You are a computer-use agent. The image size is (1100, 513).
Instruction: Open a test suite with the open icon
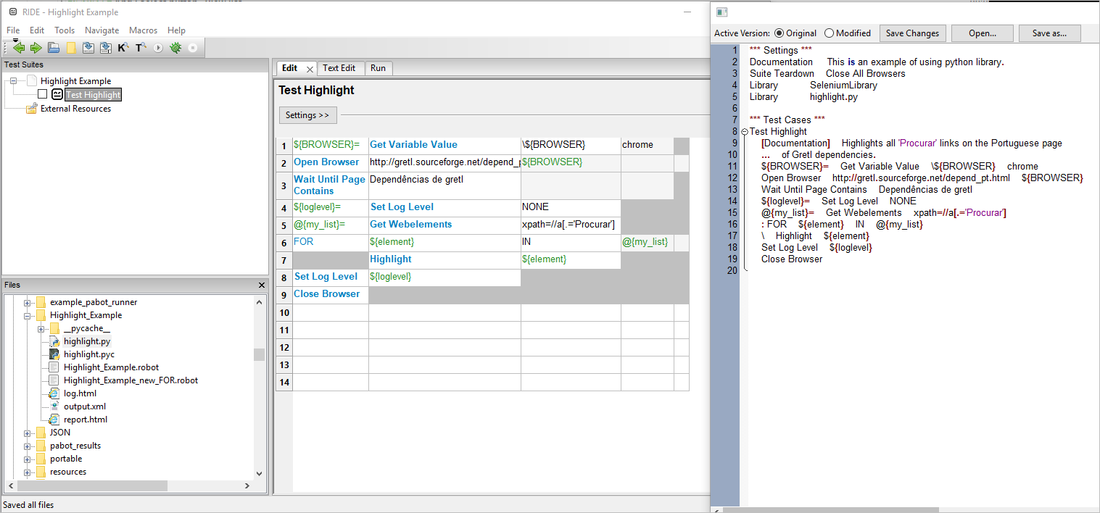[x=53, y=48]
